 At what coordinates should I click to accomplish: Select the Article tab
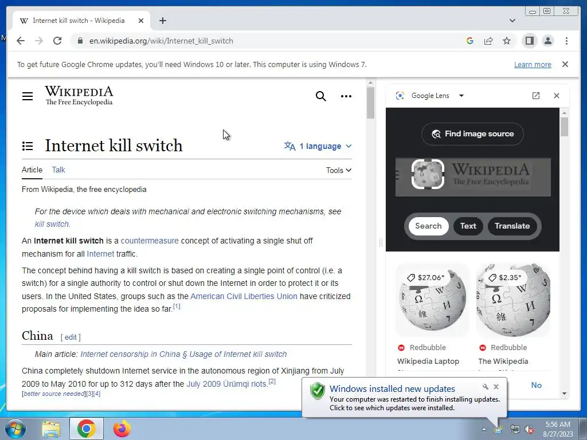click(x=32, y=170)
